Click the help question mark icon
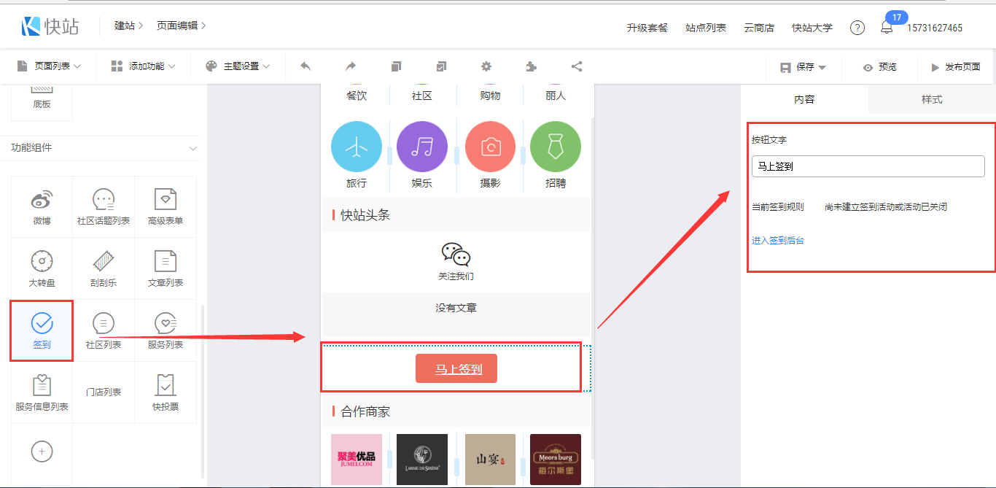 click(857, 28)
